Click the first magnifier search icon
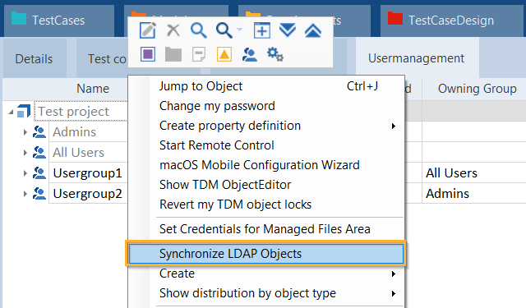Image resolution: width=526 pixels, height=308 pixels. (199, 30)
